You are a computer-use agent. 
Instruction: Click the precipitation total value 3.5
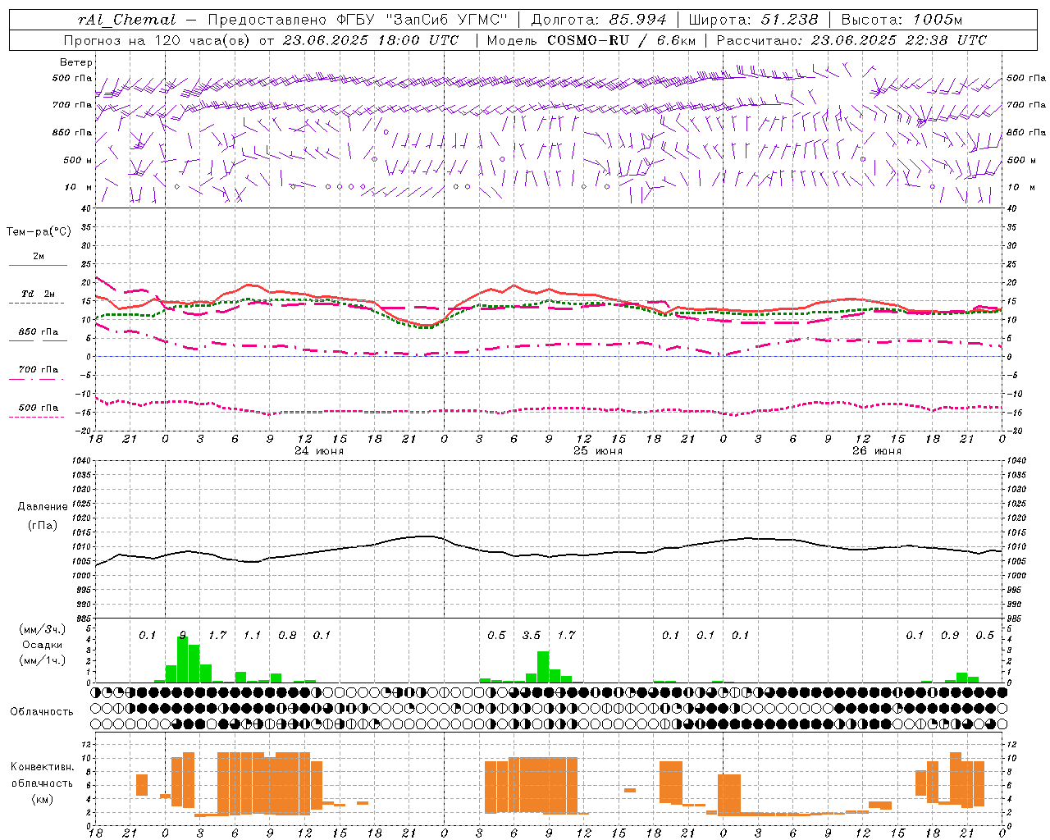pos(532,635)
